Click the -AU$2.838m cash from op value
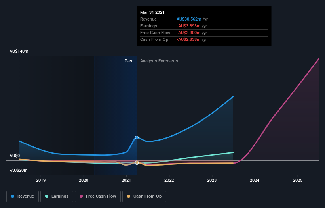The image size is (325, 208). 188,39
